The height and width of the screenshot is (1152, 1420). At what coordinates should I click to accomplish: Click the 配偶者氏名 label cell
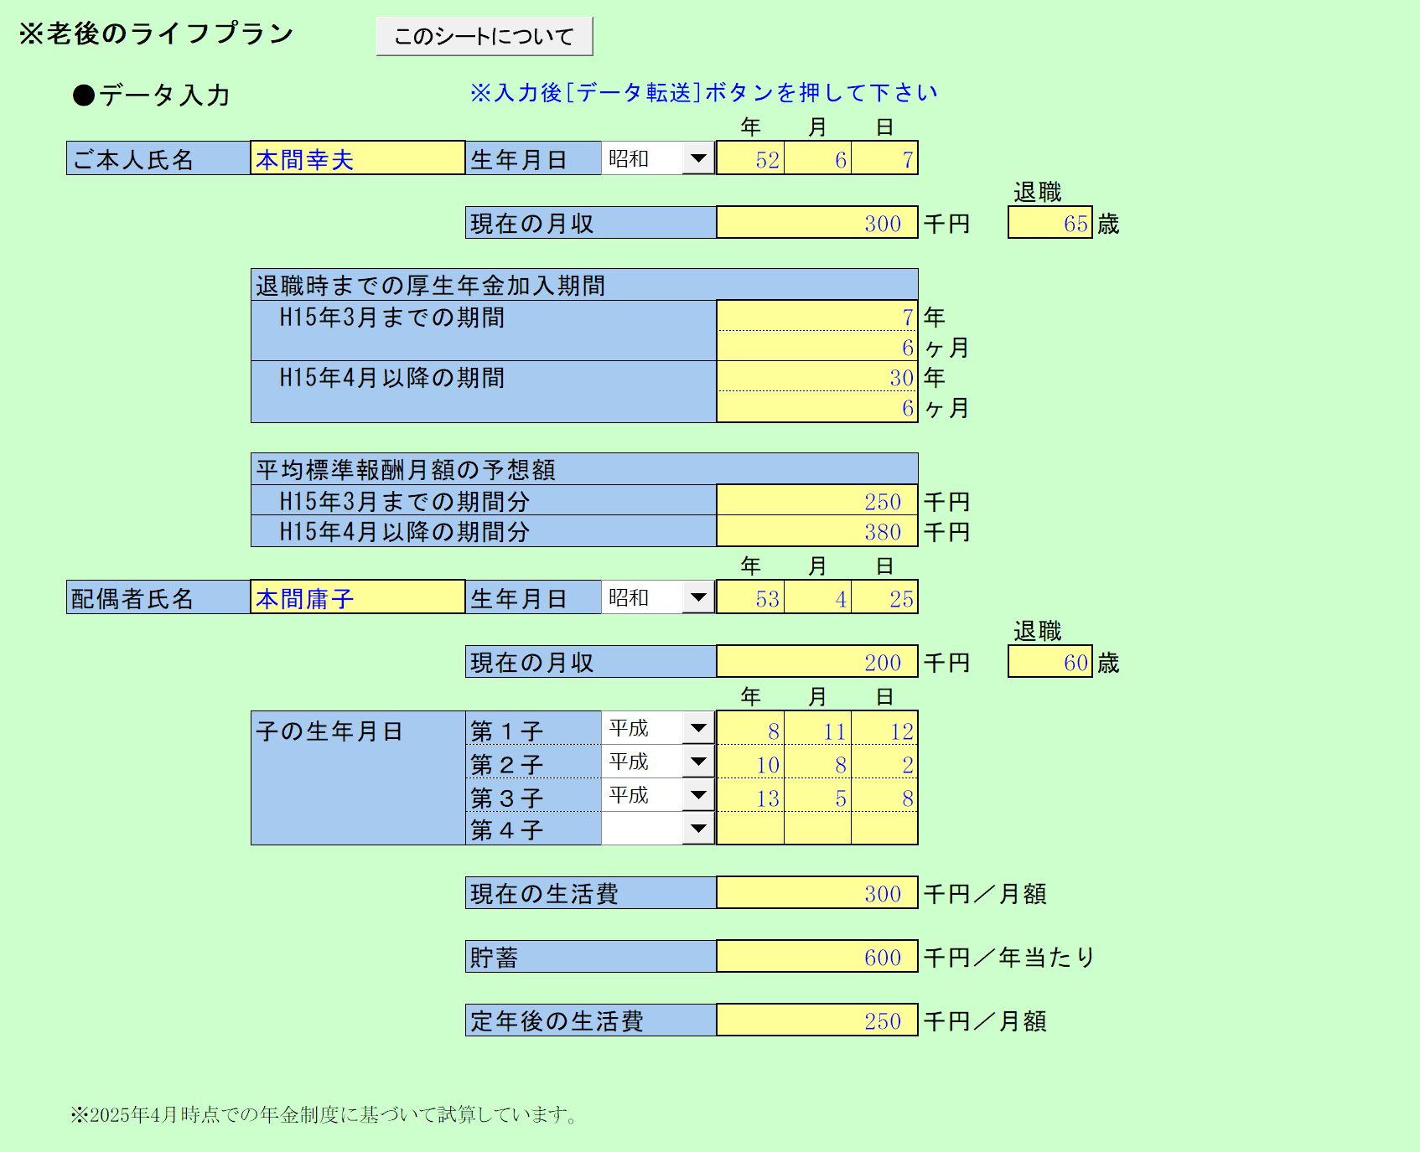point(158,597)
